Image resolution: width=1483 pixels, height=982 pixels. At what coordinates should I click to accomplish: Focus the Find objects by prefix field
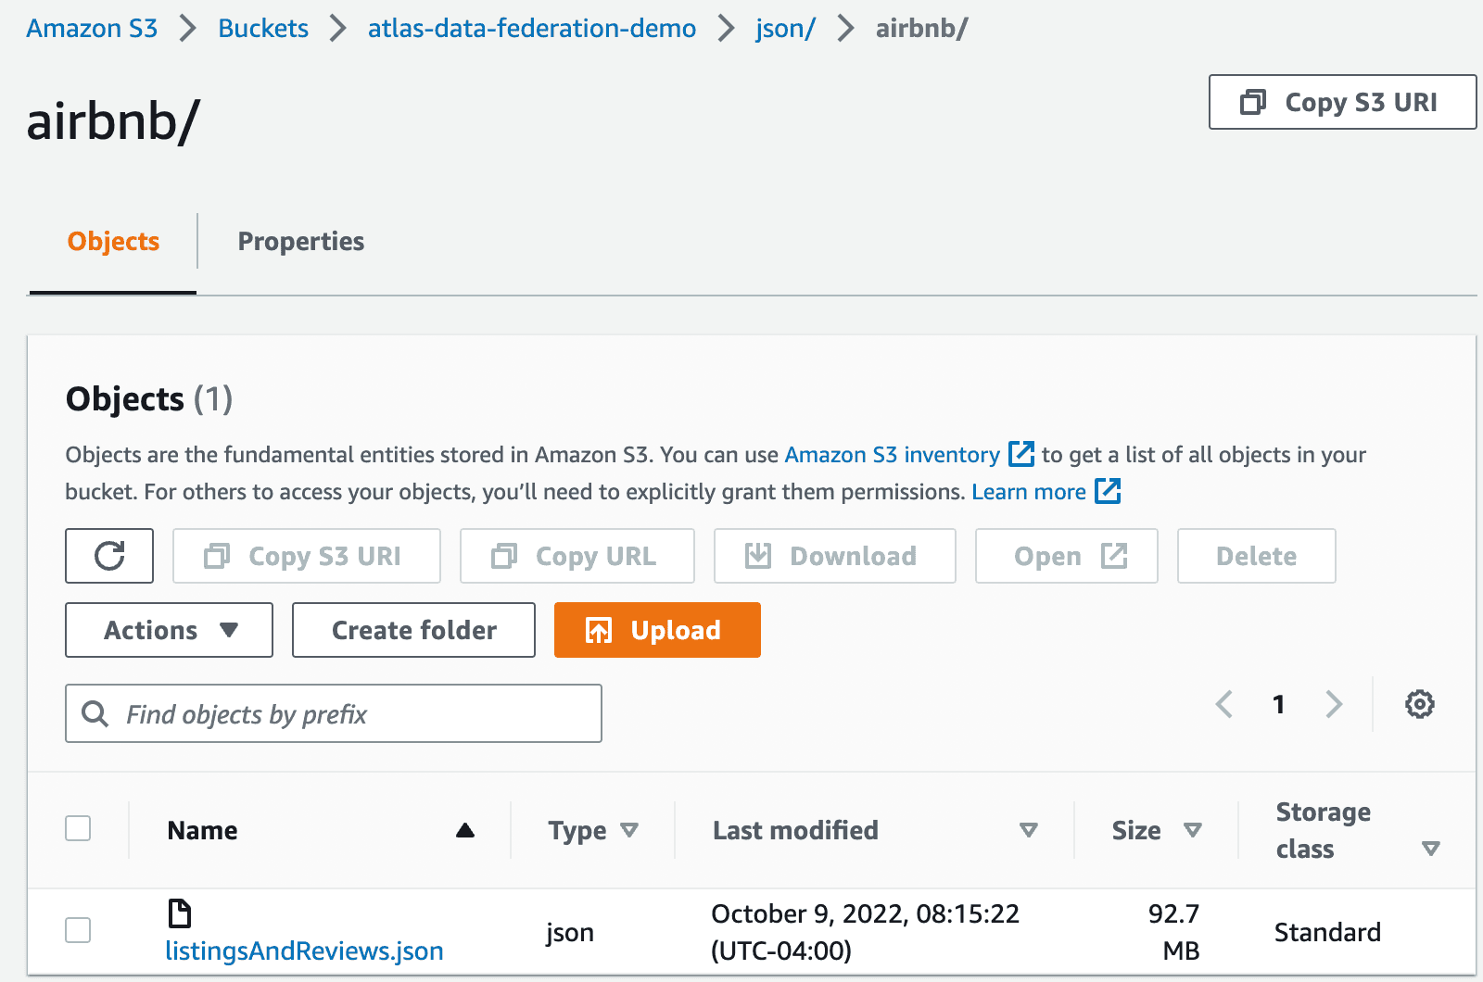point(352,713)
